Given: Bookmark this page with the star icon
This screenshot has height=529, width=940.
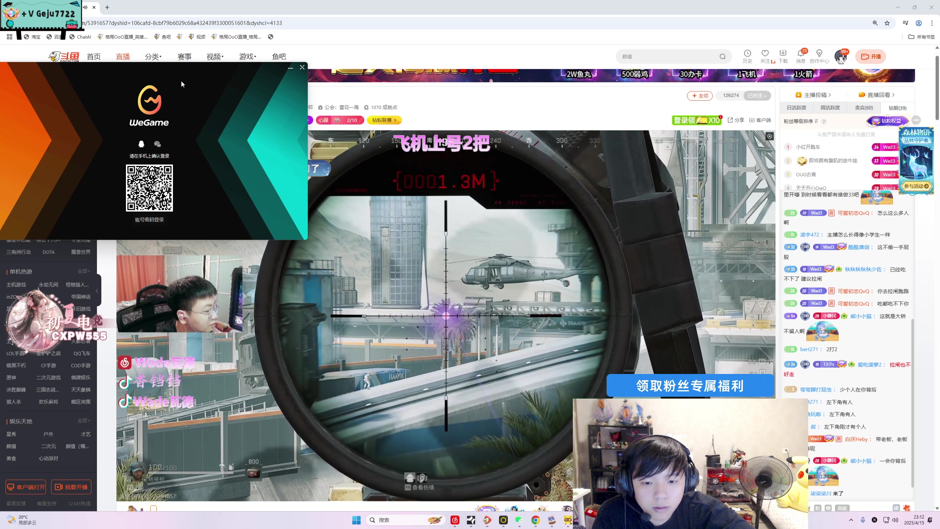Looking at the screenshot, I should (x=887, y=23).
